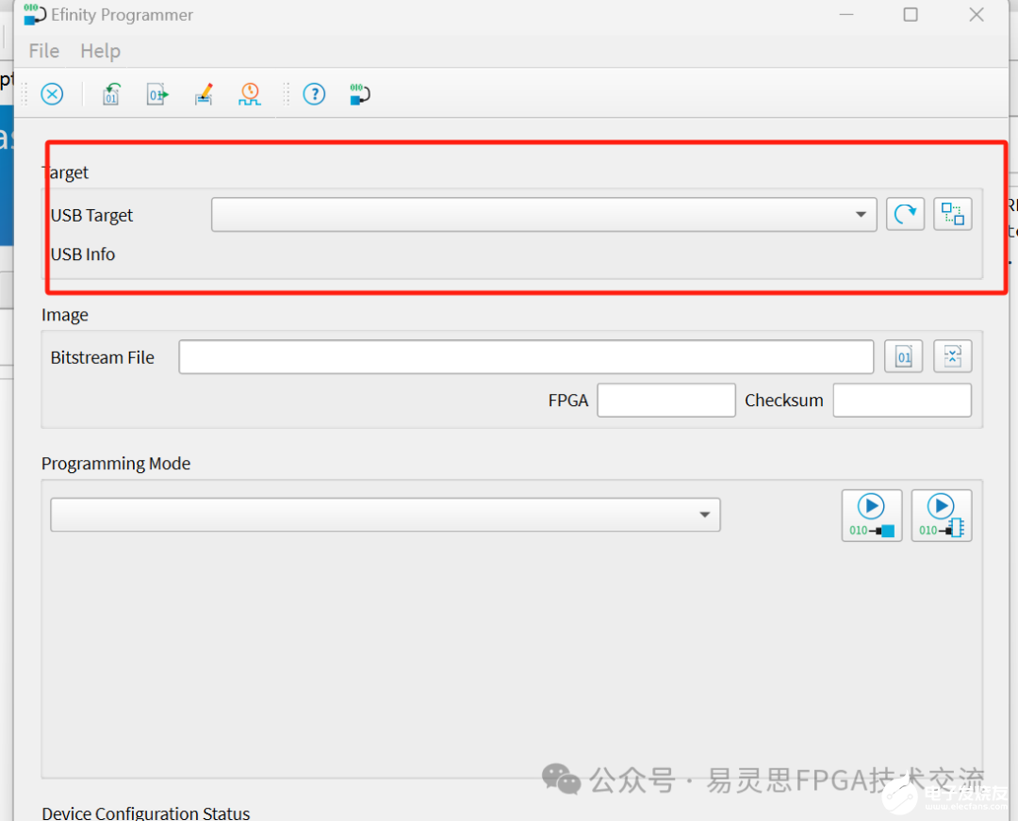Click the icon button right of bitstream browse
This screenshot has width=1018, height=821.
tap(952, 356)
